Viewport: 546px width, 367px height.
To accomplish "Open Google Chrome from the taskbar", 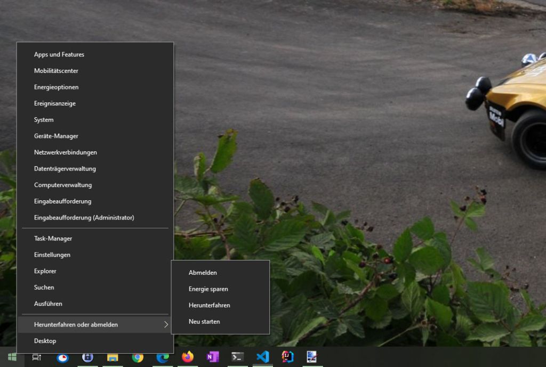I will [138, 357].
